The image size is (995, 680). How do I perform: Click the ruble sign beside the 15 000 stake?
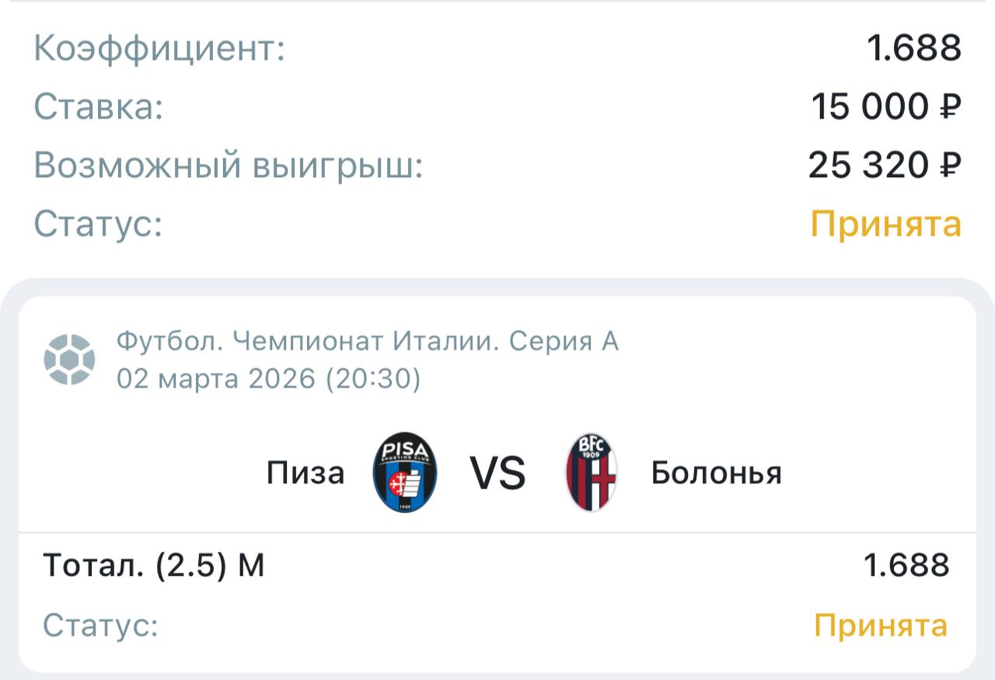pyautogui.click(x=951, y=106)
